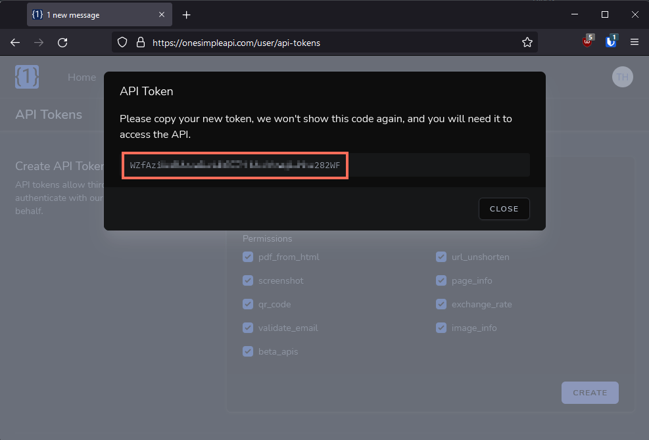Screen dimensions: 649x440
Task: Click the CREATE token button
Action: click(589, 392)
